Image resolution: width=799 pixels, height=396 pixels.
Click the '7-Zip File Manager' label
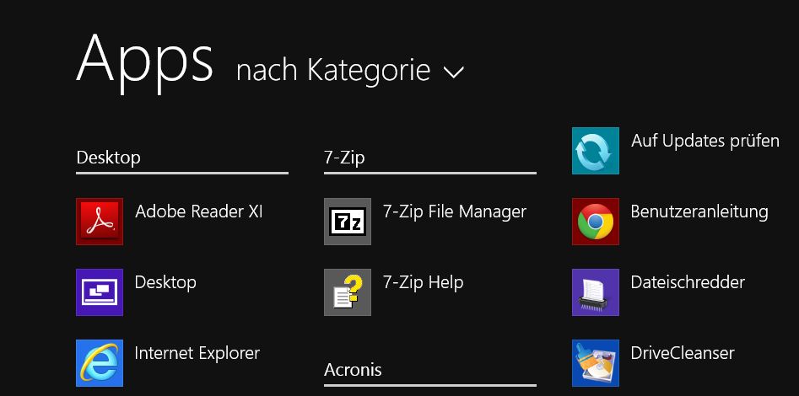point(455,211)
